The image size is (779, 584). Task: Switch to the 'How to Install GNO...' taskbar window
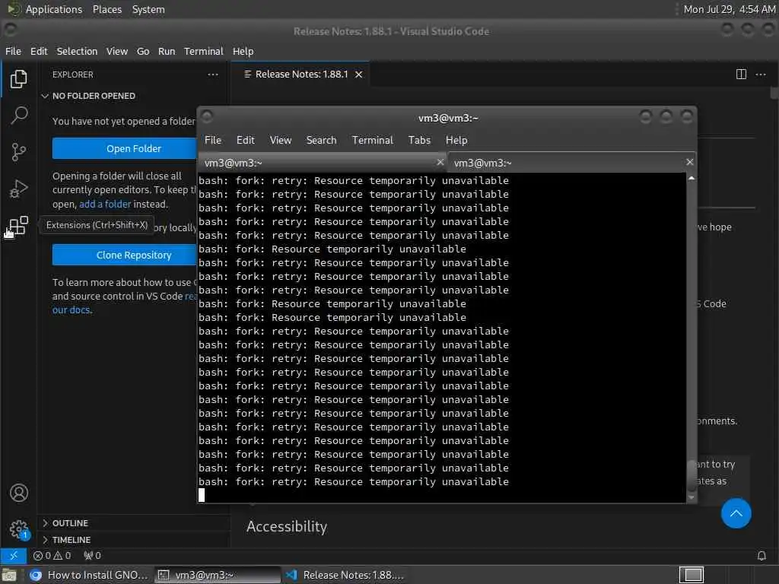pyautogui.click(x=90, y=575)
